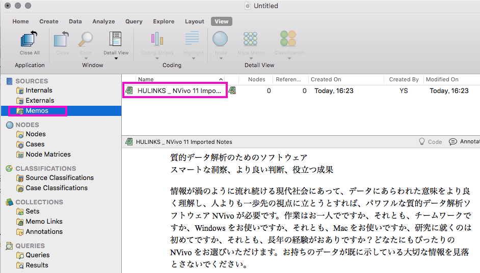480x273 pixels.
Task: Click the Detail View icon
Action: [x=115, y=39]
